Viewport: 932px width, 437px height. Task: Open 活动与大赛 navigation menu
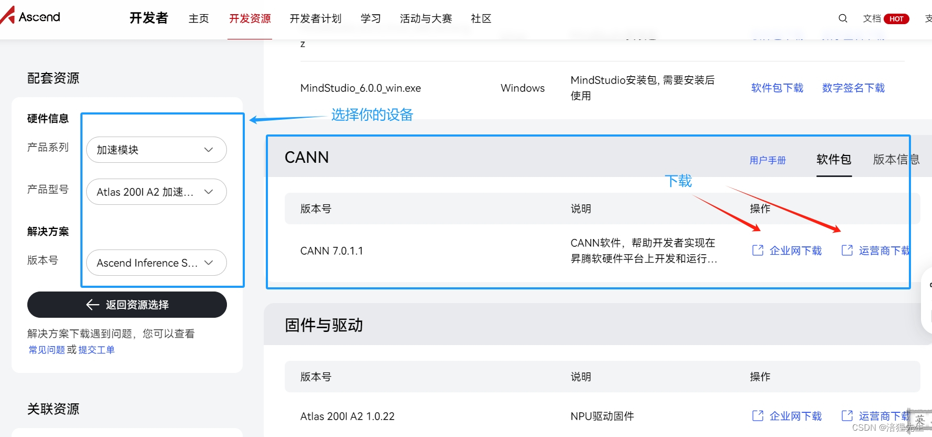(426, 19)
